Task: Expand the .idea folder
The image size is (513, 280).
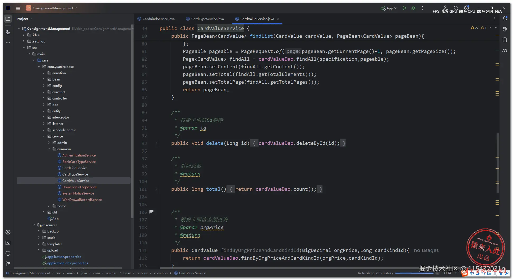Action: (24, 35)
